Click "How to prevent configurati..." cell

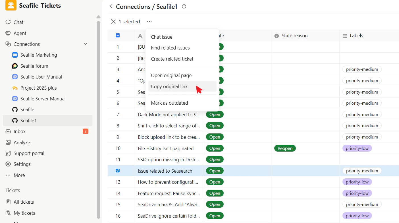coord(169,182)
